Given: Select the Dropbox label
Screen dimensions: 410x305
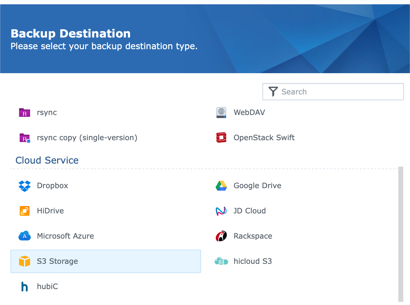Looking at the screenshot, I should click(x=53, y=186).
